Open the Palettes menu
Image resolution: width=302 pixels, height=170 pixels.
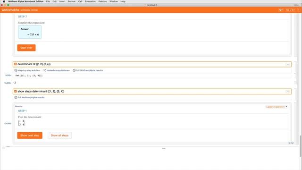tap(102, 1)
